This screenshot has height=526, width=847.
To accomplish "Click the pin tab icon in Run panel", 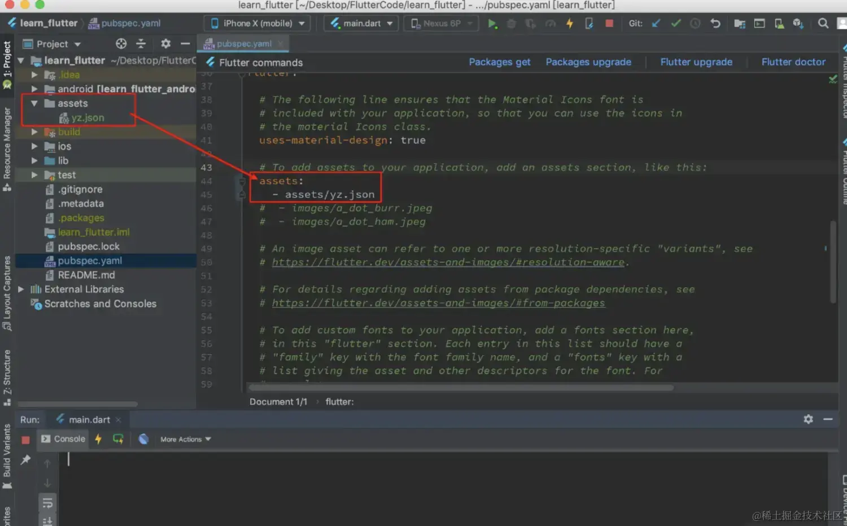I will (x=25, y=460).
